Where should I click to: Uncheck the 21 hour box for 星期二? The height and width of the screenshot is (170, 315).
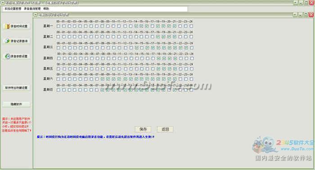(x=175, y=37)
